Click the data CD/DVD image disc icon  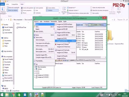click(56, 24)
